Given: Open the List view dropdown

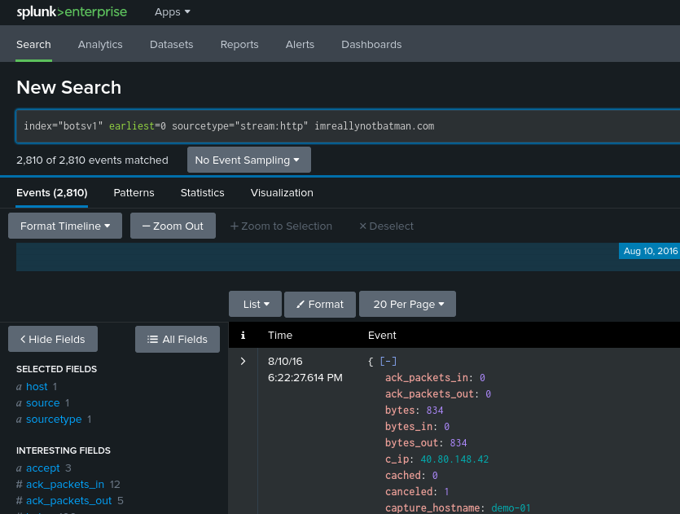Looking at the screenshot, I should click(x=255, y=304).
